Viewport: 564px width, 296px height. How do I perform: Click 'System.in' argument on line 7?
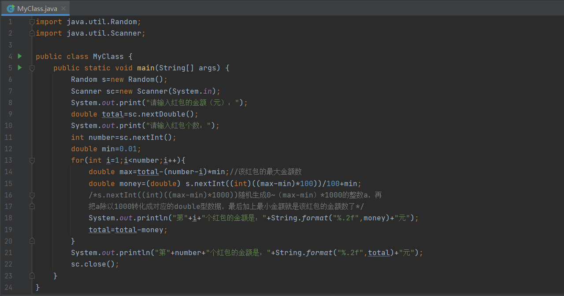[x=192, y=91]
